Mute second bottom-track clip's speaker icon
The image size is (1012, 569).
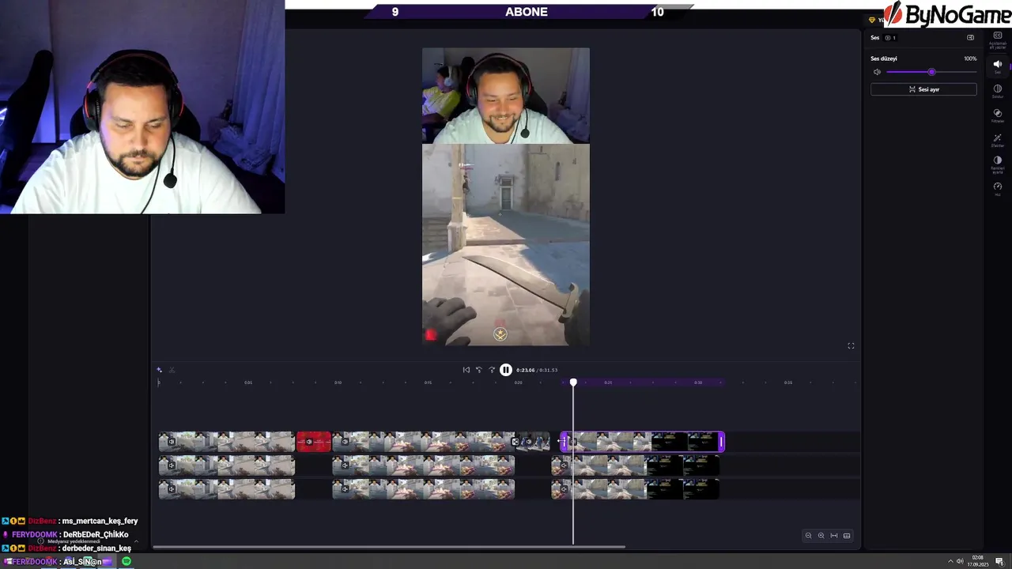pos(345,490)
